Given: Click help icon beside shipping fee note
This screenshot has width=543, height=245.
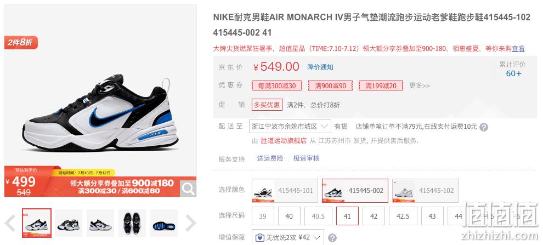Looking at the screenshot, I should 484,127.
